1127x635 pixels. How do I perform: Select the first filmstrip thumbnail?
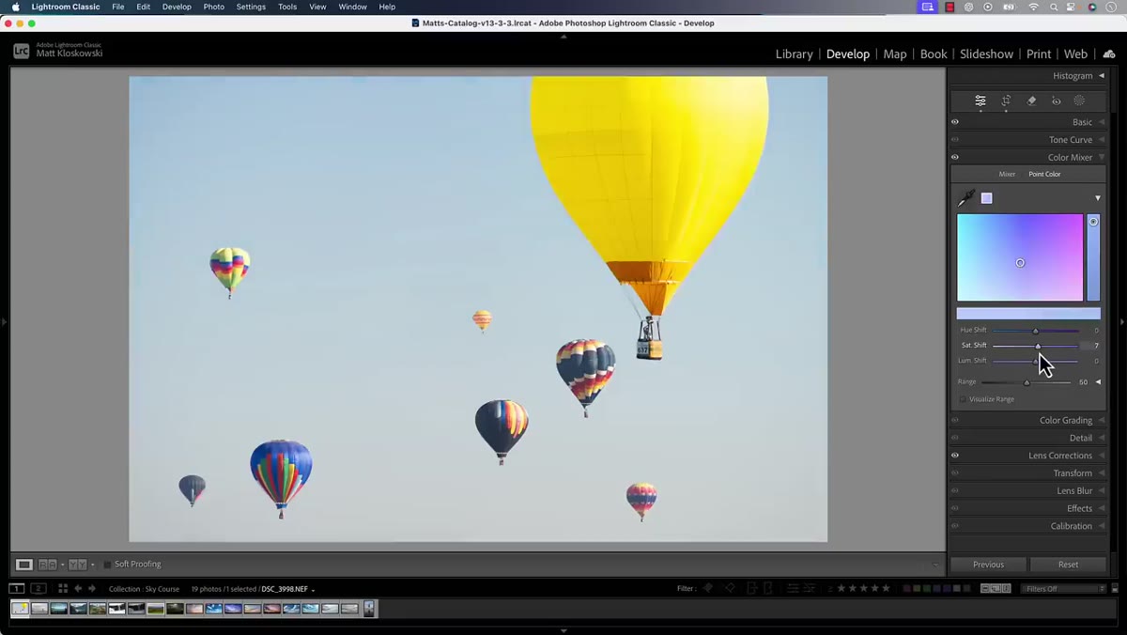pos(20,609)
